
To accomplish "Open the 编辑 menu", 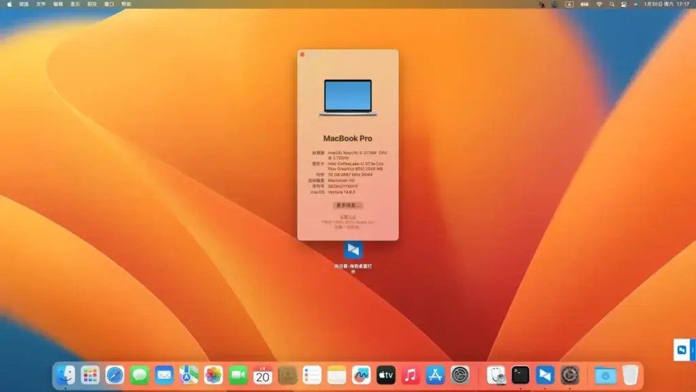I will coord(58,4).
